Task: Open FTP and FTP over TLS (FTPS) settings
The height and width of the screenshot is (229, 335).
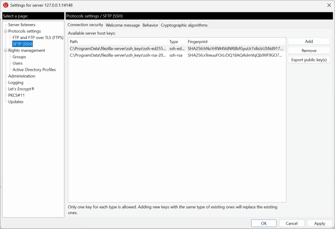Action: [x=37, y=37]
